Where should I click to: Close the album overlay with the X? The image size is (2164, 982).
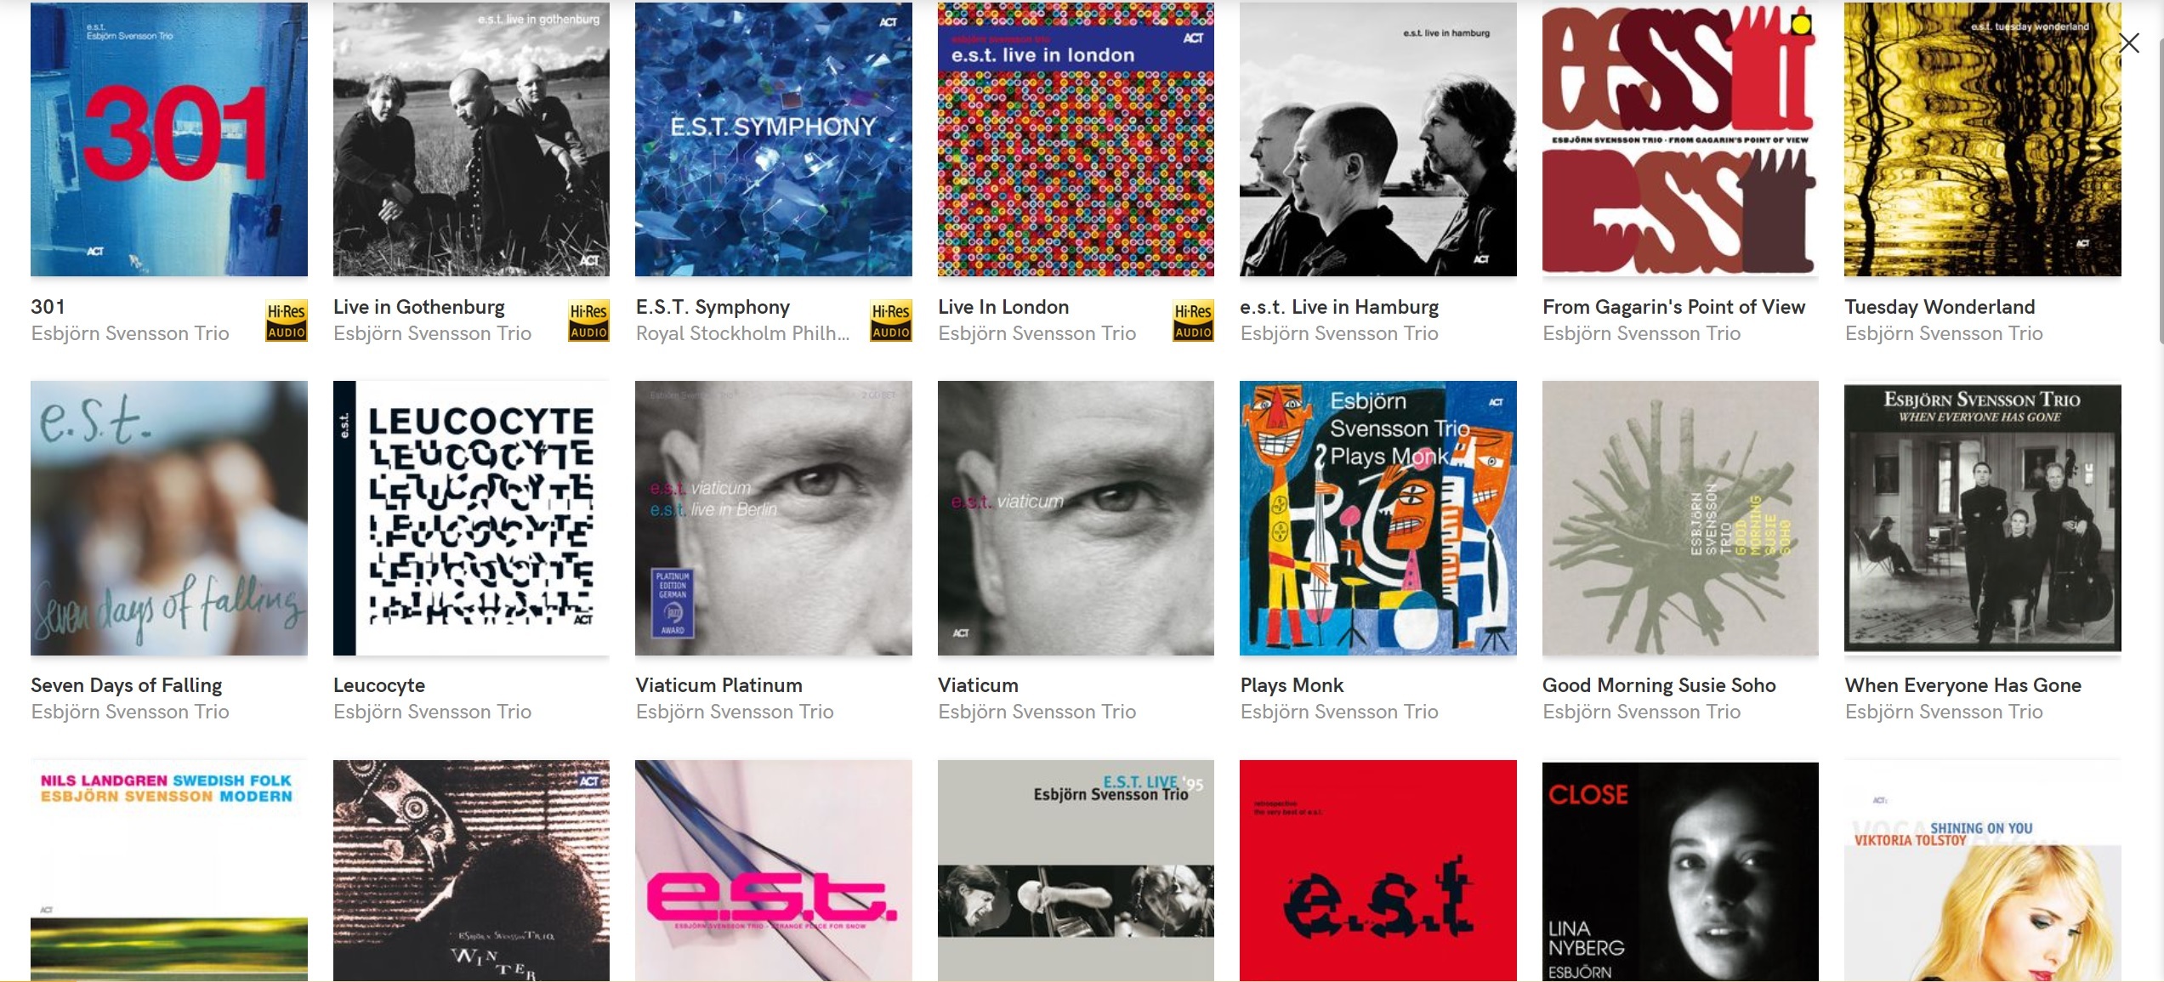2129,43
